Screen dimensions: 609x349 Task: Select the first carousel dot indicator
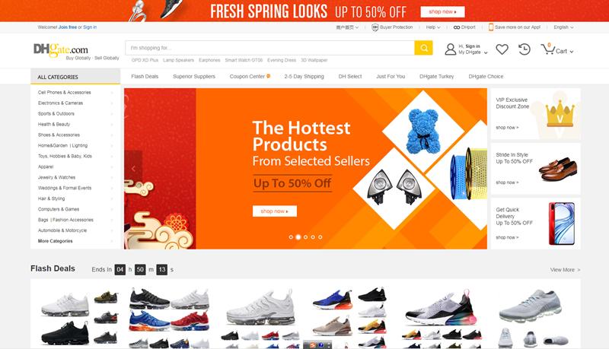coord(291,237)
